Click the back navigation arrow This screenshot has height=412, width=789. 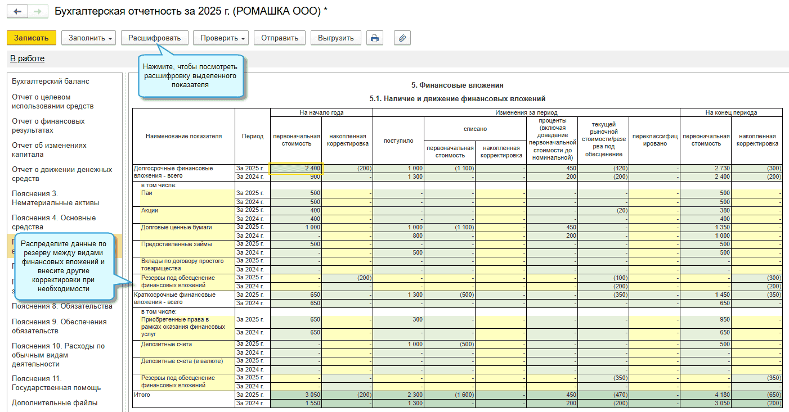point(17,11)
